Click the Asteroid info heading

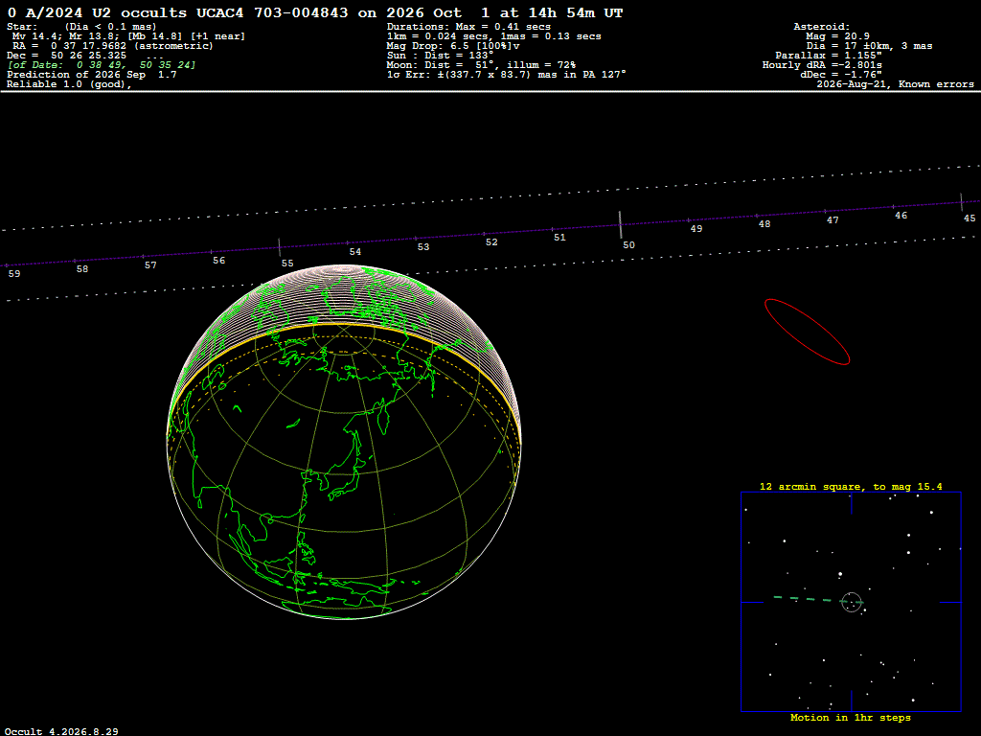click(821, 26)
